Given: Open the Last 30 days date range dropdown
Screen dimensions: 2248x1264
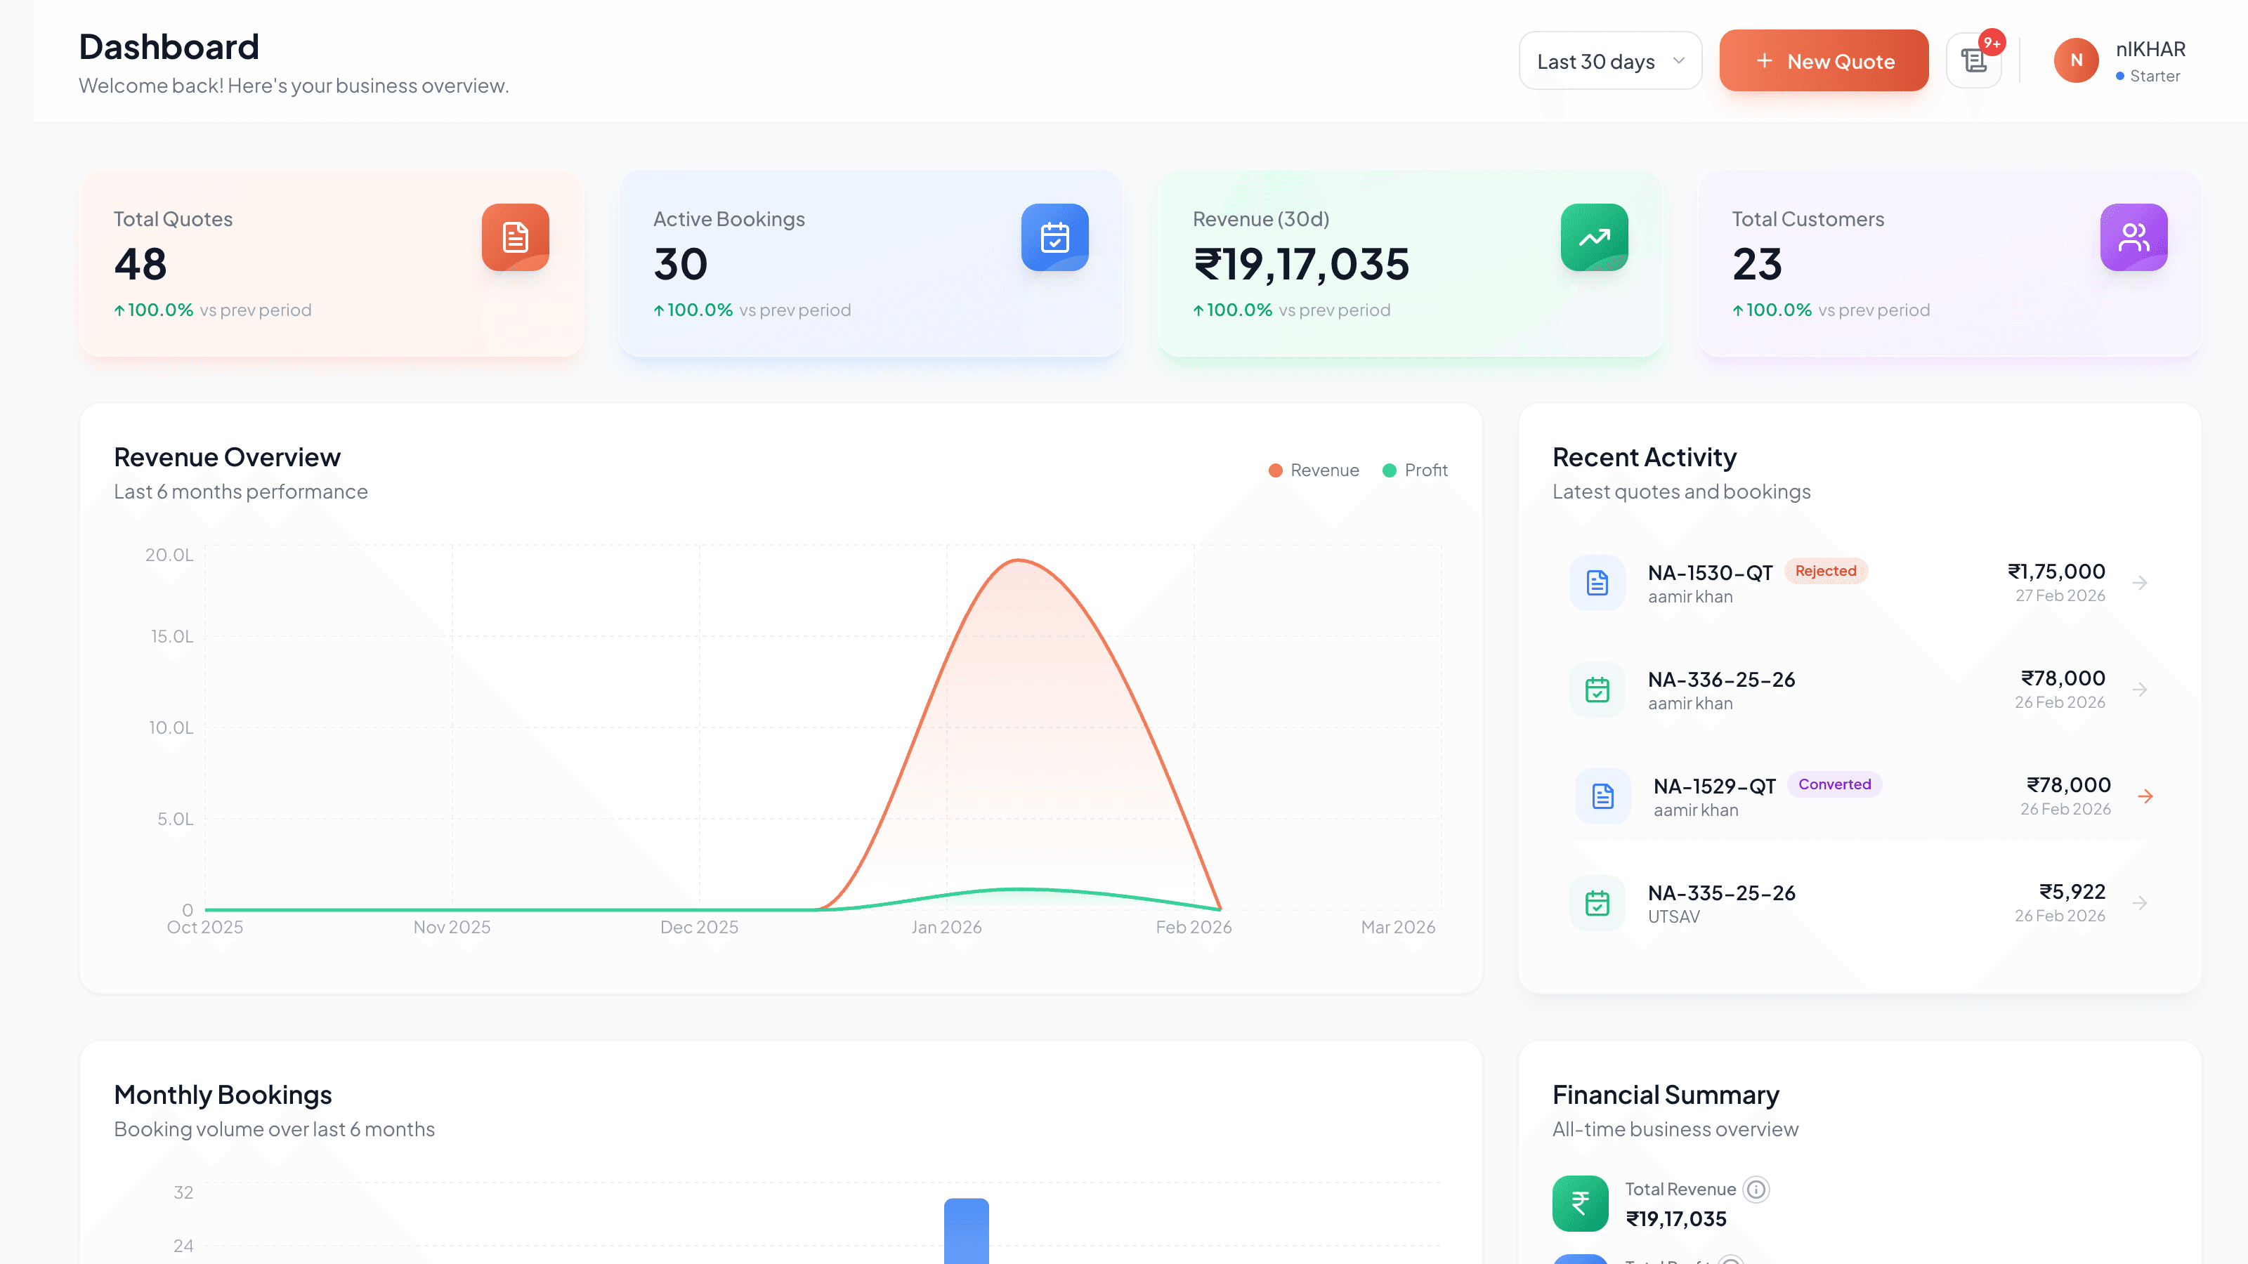Looking at the screenshot, I should click(1610, 60).
